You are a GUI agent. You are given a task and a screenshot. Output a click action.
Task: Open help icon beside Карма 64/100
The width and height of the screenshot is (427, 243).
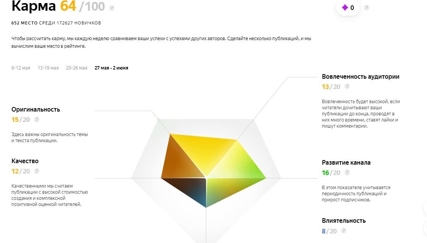click(x=112, y=8)
